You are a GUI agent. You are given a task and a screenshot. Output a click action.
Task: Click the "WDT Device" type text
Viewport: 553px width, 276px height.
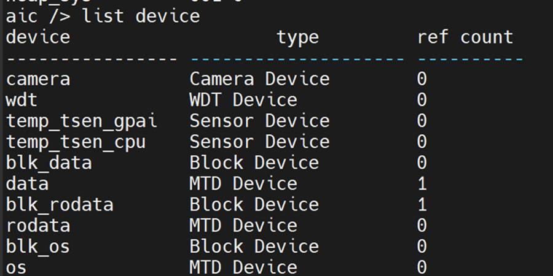coord(243,100)
